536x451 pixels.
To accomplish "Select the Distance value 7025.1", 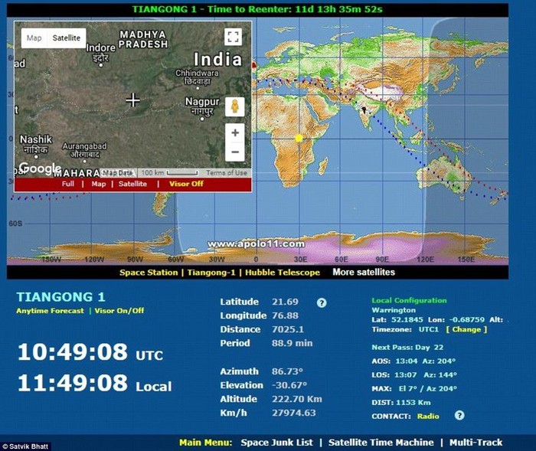I will point(288,329).
